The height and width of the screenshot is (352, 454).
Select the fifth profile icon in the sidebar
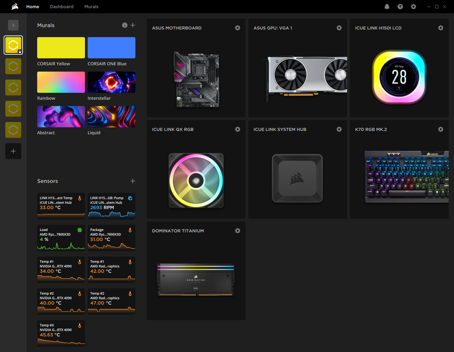13,130
